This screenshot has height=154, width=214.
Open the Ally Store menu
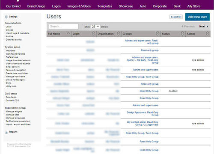(x=194, y=6)
